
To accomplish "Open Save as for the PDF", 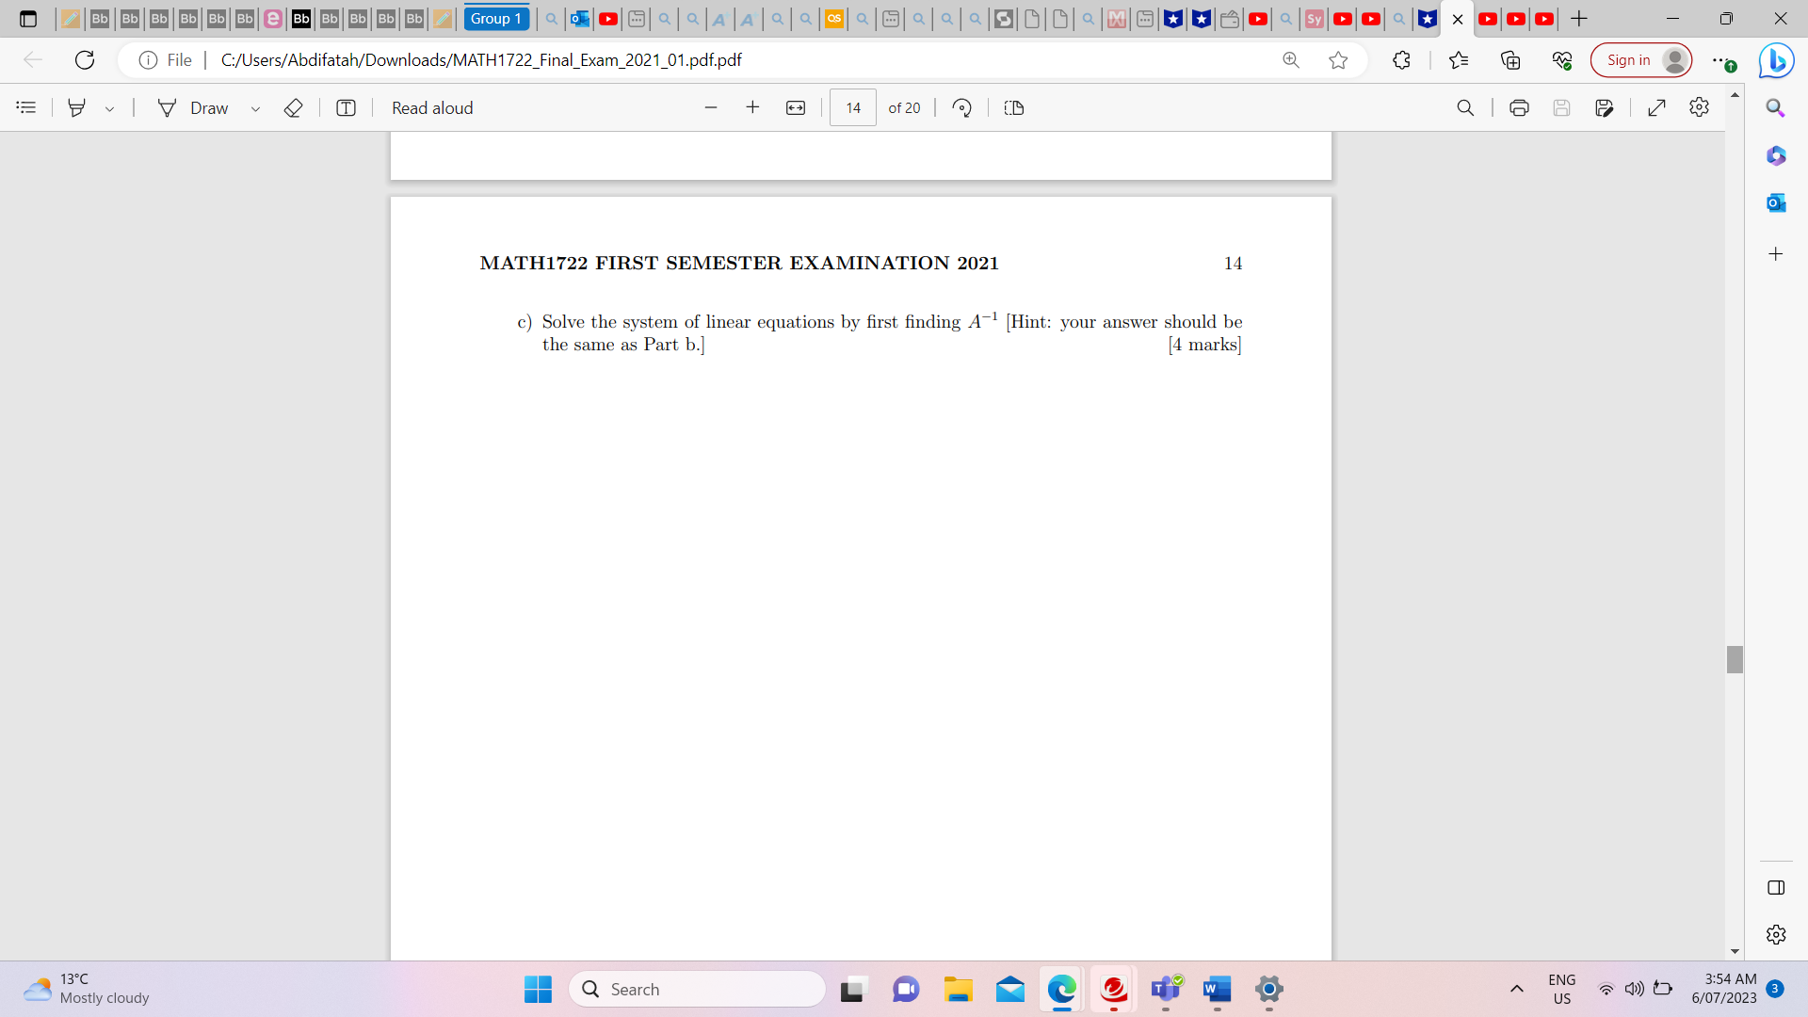I will point(1605,107).
